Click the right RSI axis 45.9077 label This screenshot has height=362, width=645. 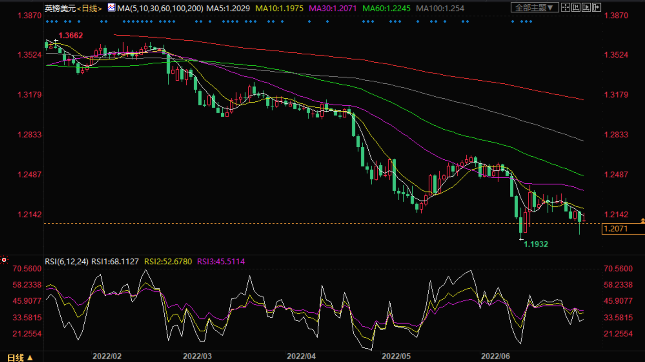tap(618, 301)
